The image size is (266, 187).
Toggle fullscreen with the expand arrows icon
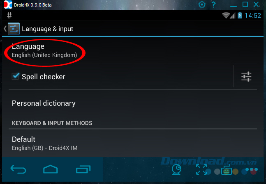coord(201,169)
